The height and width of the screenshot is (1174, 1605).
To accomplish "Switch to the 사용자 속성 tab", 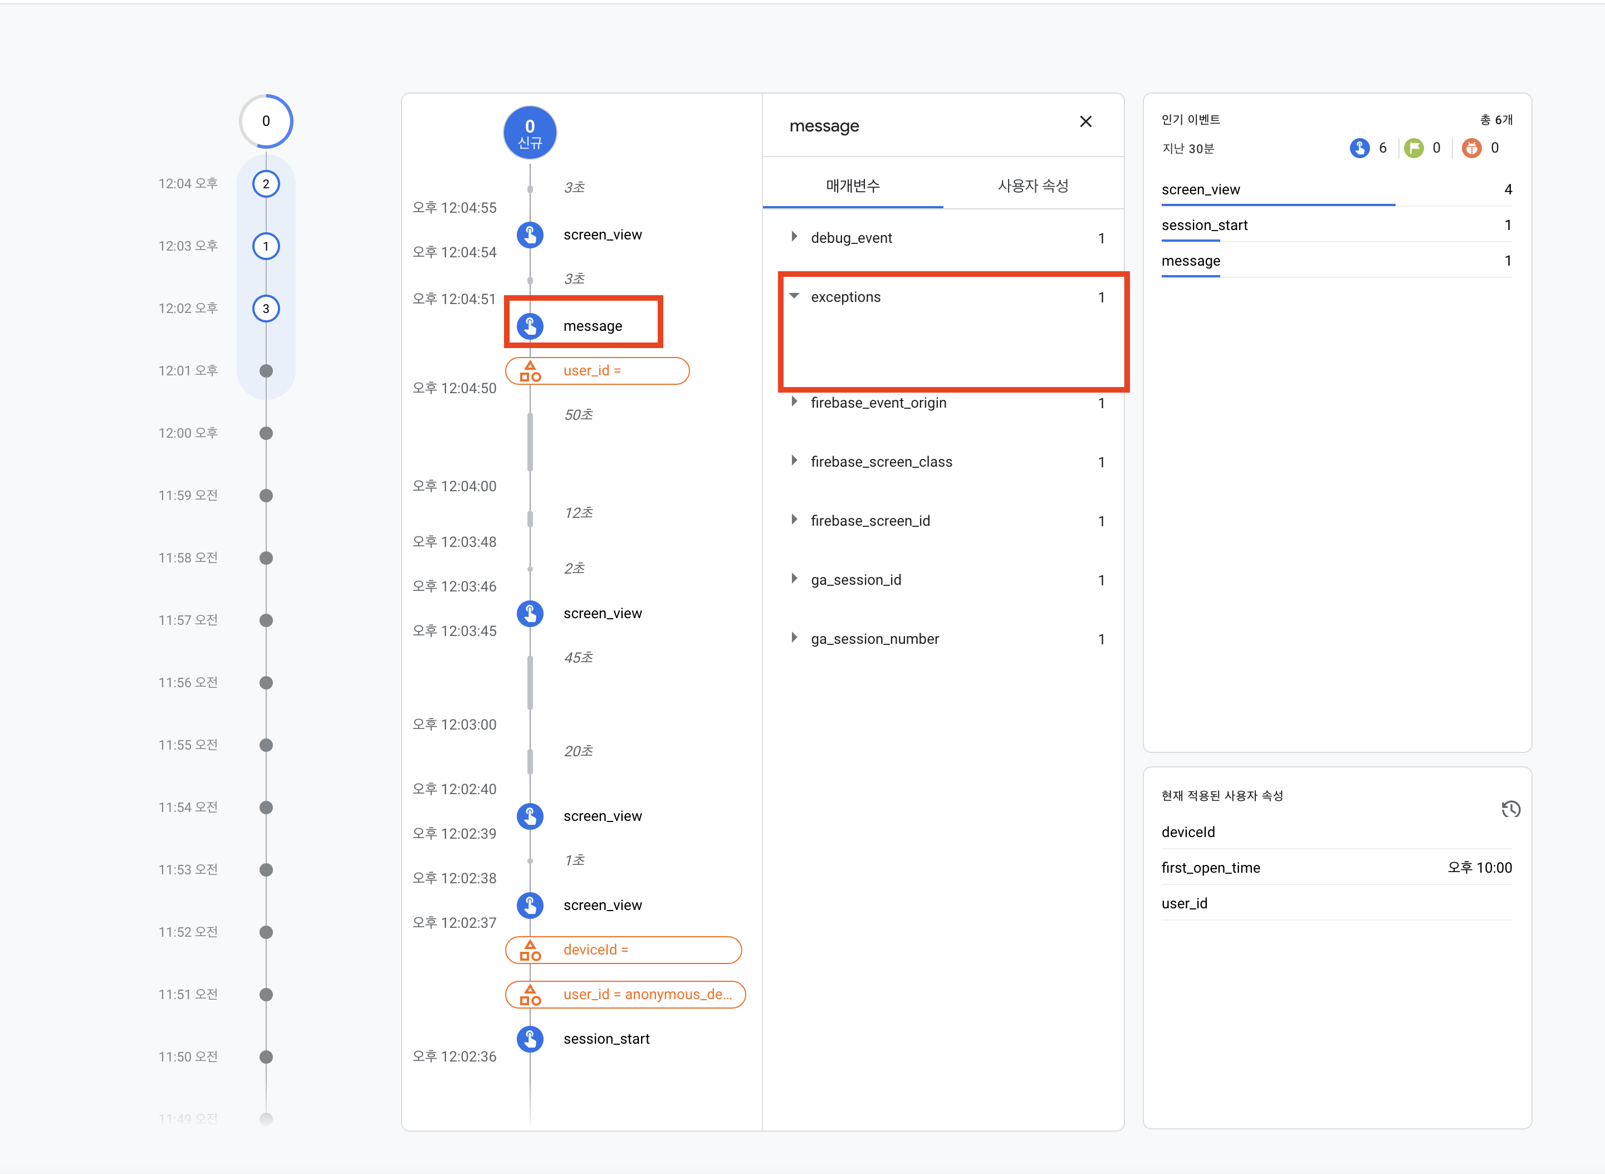I will point(1033,185).
